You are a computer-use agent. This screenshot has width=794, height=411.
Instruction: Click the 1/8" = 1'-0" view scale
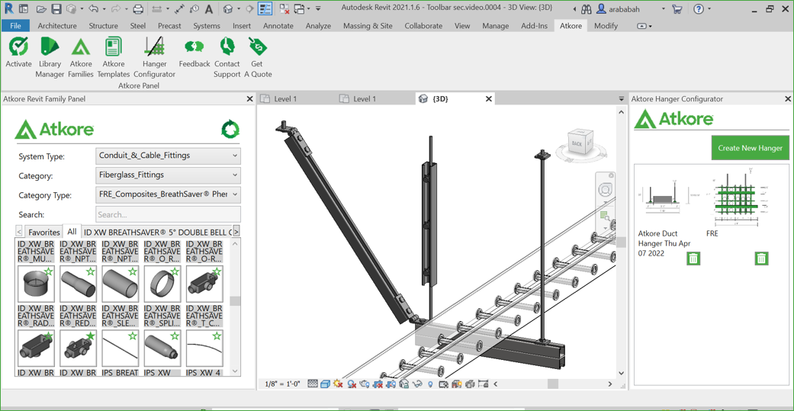tap(282, 384)
